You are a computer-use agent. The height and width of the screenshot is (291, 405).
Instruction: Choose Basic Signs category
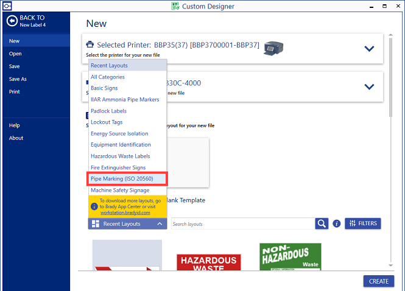(128, 88)
